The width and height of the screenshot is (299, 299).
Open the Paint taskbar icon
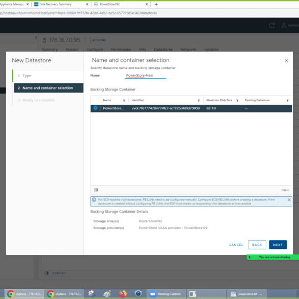tap(107, 294)
